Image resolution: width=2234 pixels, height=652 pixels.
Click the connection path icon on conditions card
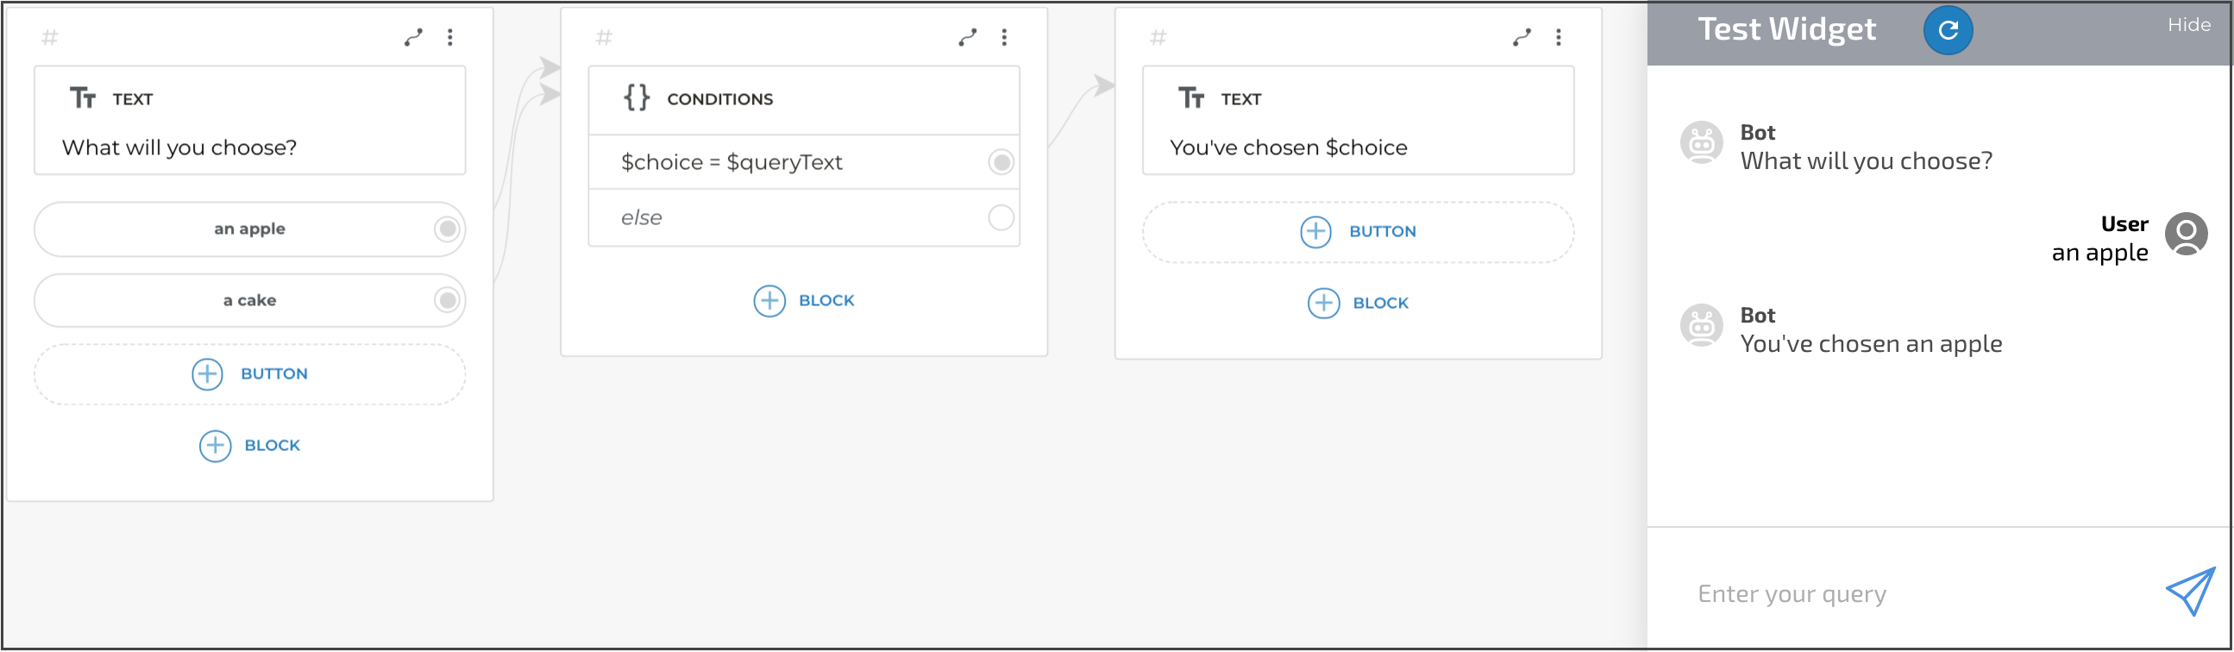click(968, 37)
